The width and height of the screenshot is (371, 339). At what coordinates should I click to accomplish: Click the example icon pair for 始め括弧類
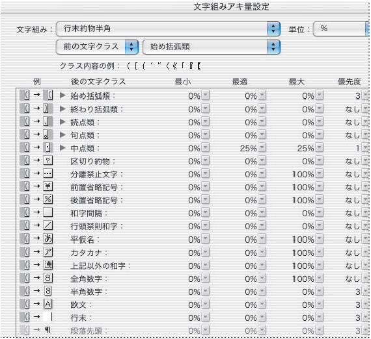click(36, 95)
